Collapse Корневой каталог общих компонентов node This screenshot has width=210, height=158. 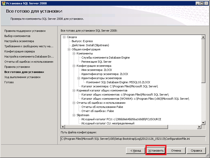pyautogui.click(x=74, y=90)
